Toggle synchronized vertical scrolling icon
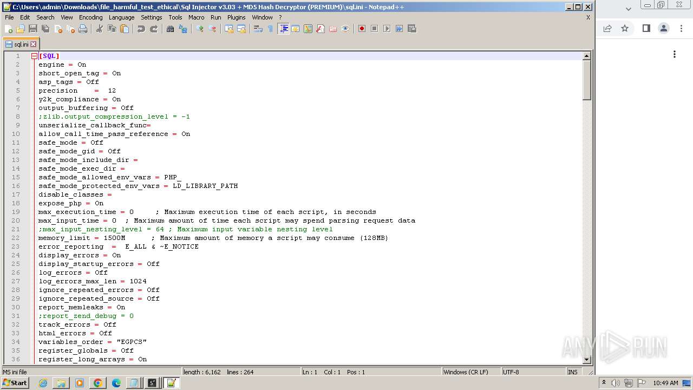Viewport: 693px width, 390px height. coord(229,29)
